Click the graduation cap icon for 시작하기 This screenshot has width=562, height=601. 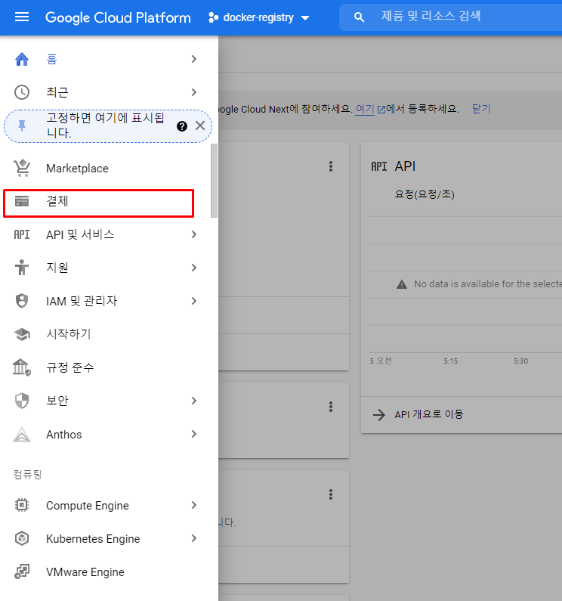tap(22, 334)
